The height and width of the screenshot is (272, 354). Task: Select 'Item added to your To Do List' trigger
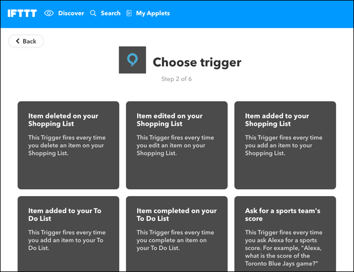[x=68, y=234]
